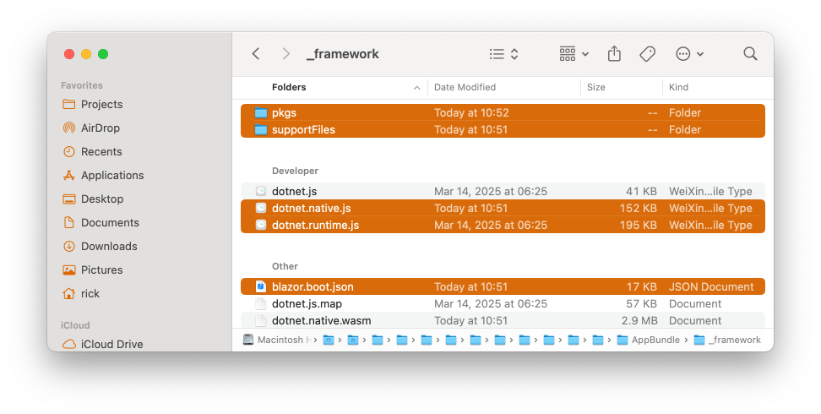Click the Share toolbar icon

tap(614, 54)
